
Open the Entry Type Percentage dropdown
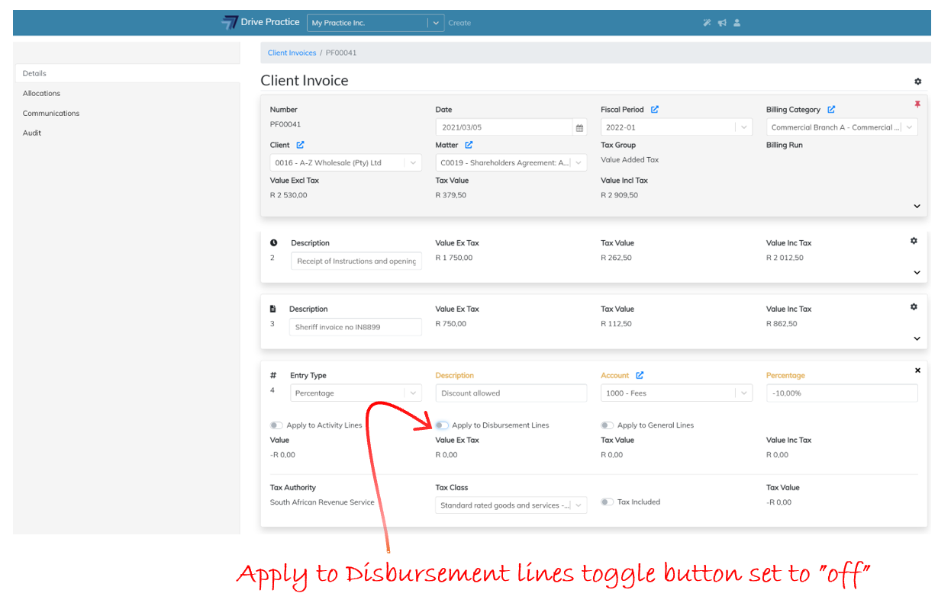[356, 393]
